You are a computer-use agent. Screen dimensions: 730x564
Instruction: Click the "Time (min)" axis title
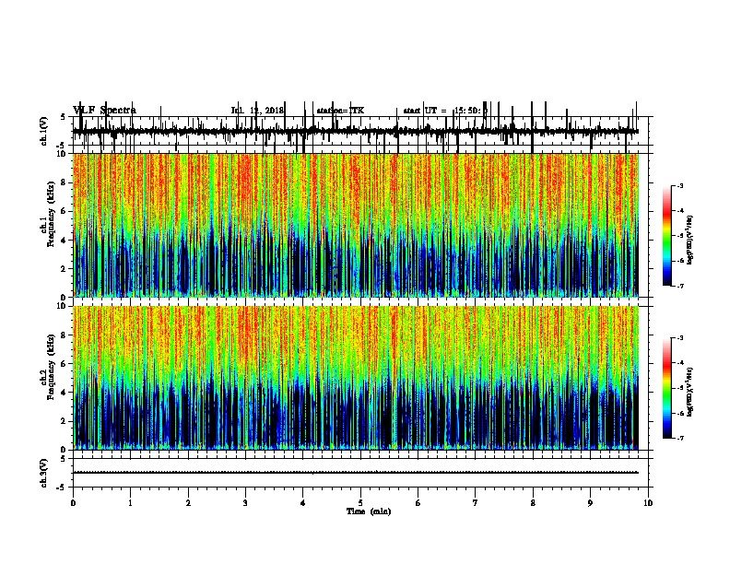tap(369, 511)
